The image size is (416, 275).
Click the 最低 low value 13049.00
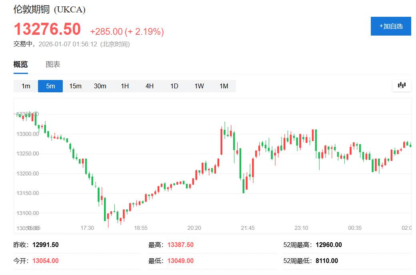coord(180,260)
